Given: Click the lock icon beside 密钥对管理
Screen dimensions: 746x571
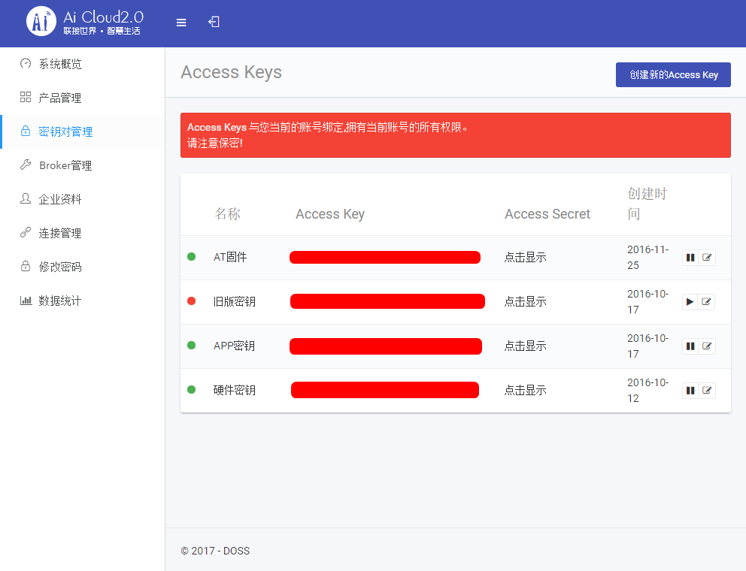Looking at the screenshot, I should [x=26, y=131].
